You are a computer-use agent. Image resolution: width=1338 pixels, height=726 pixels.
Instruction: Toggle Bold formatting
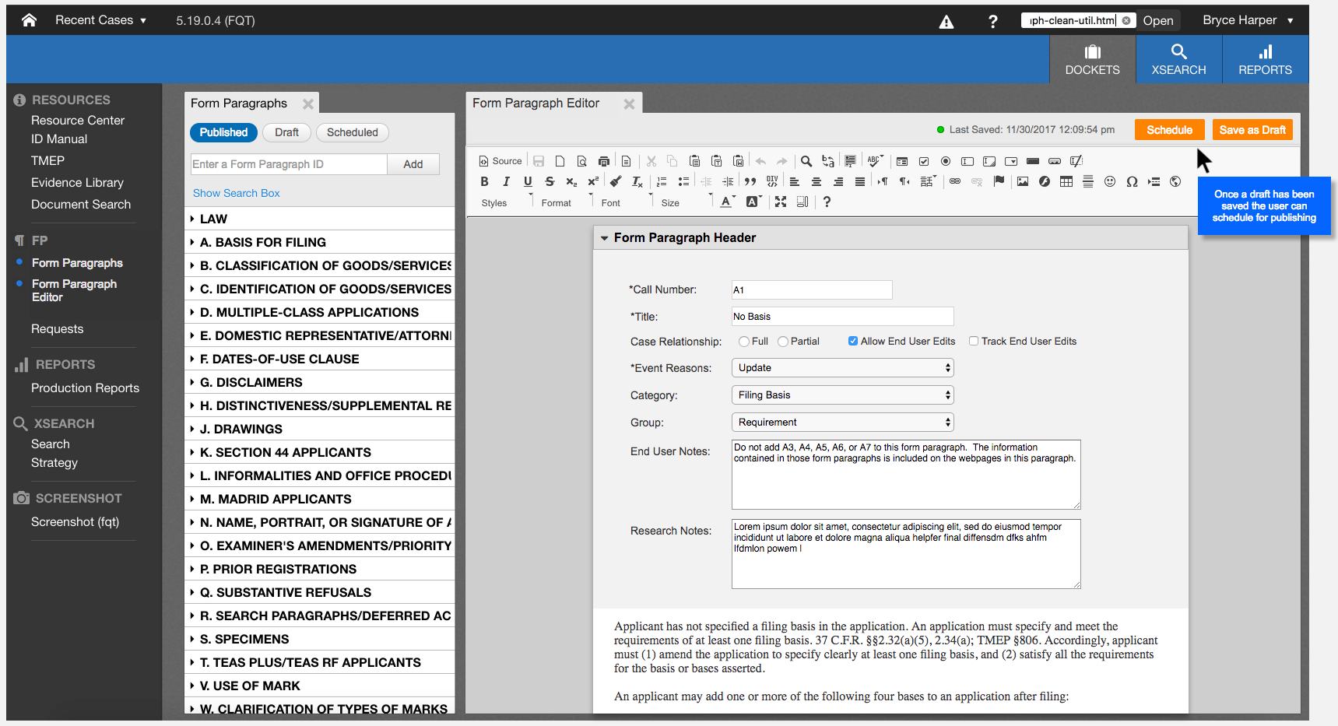point(484,181)
